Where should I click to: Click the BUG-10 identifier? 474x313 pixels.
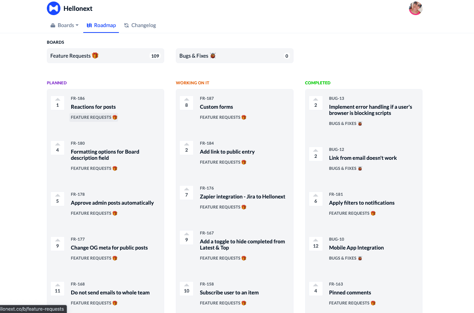337,239
